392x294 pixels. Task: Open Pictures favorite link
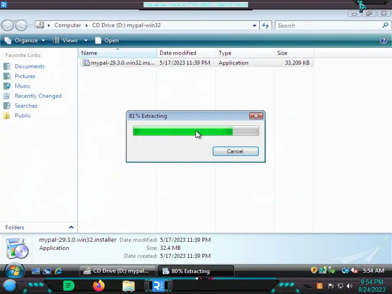pyautogui.click(x=25, y=76)
